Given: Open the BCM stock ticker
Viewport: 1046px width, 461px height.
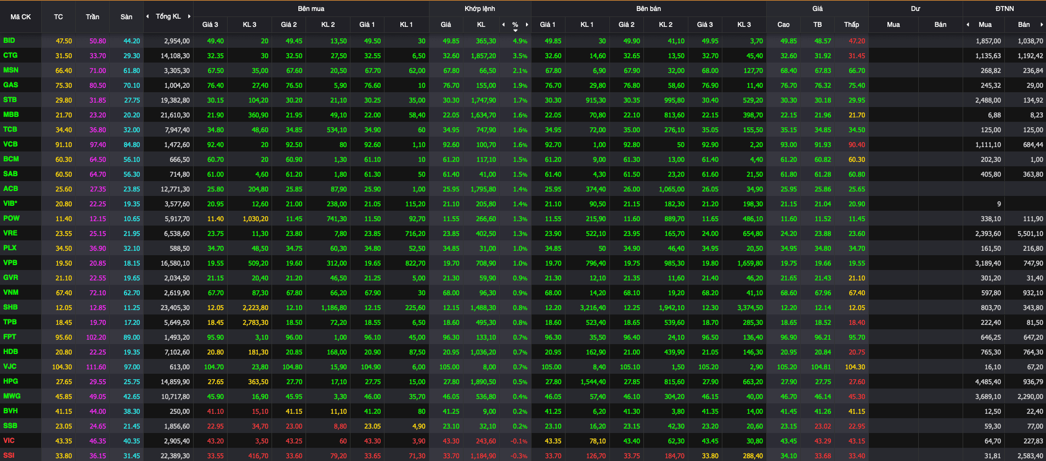Looking at the screenshot, I should pyautogui.click(x=11, y=159).
